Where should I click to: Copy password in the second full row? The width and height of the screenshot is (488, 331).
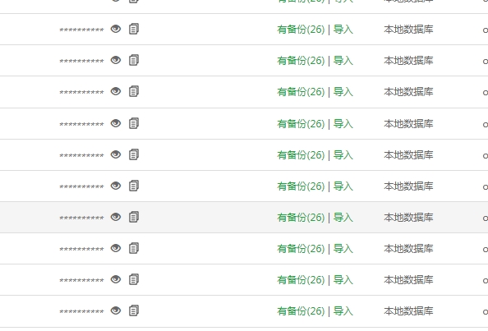pyautogui.click(x=134, y=60)
